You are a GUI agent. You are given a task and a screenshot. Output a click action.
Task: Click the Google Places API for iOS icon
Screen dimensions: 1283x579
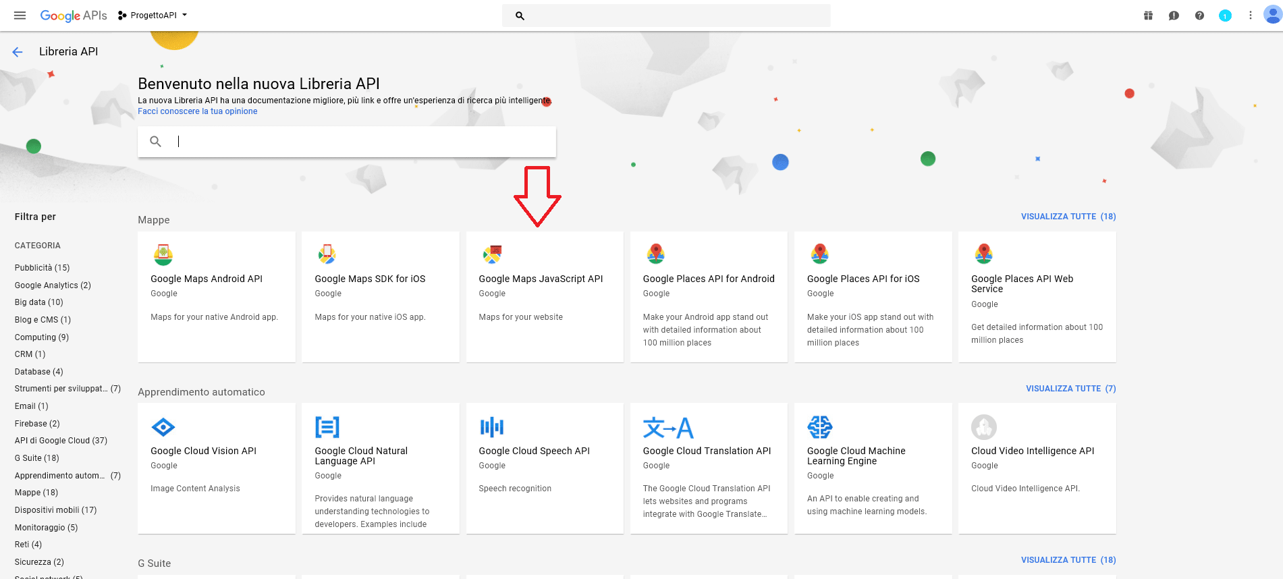click(x=819, y=254)
